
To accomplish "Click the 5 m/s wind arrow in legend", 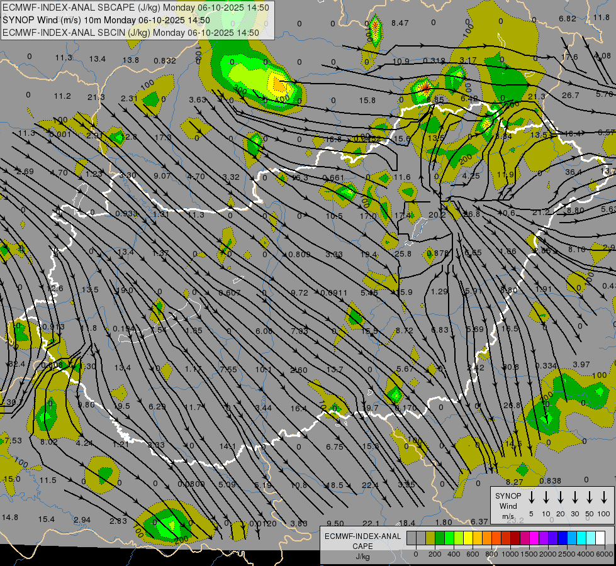I will point(532,497).
